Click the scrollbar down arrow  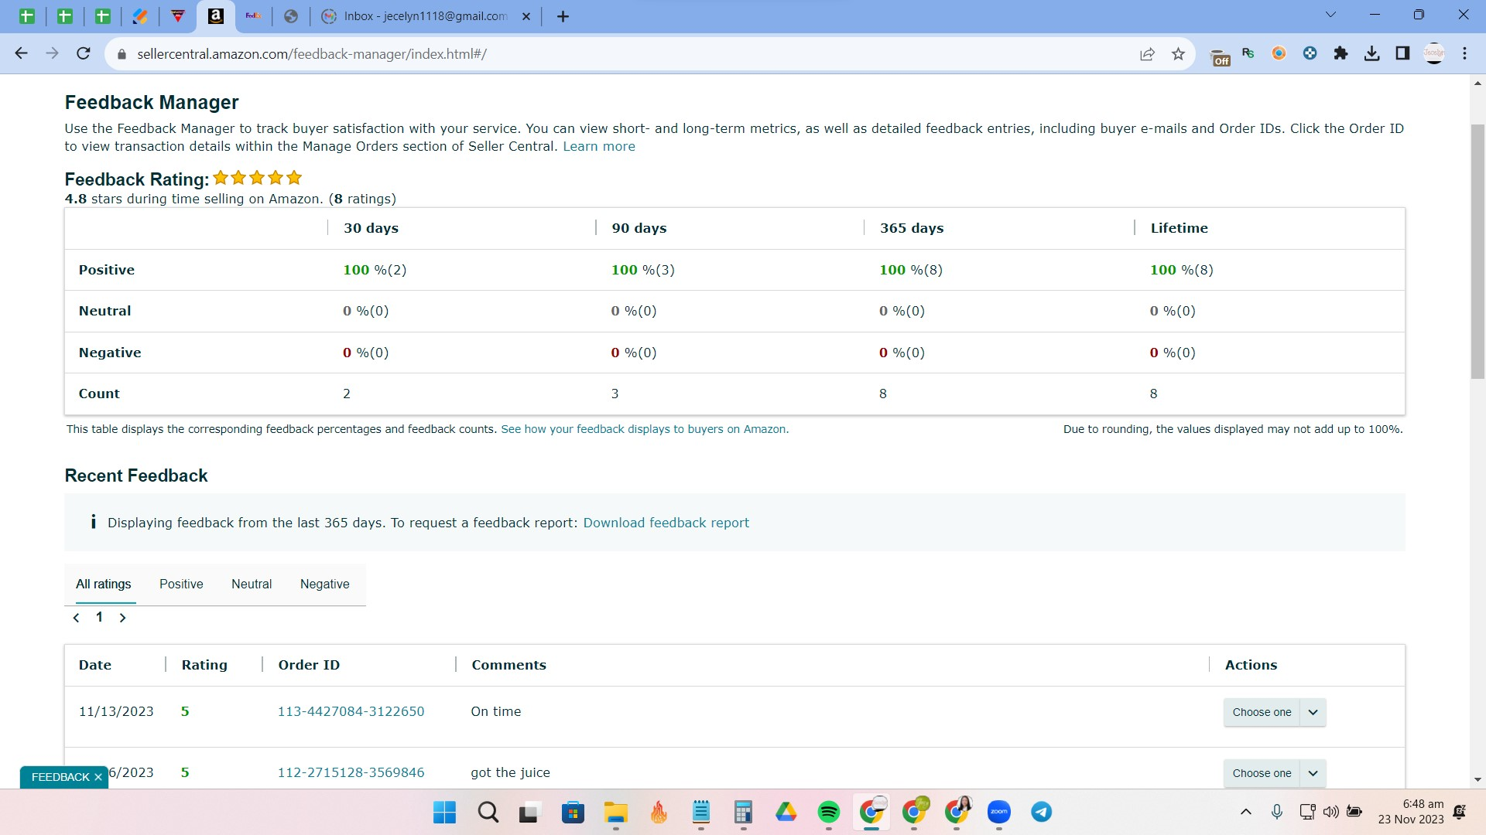(x=1477, y=780)
